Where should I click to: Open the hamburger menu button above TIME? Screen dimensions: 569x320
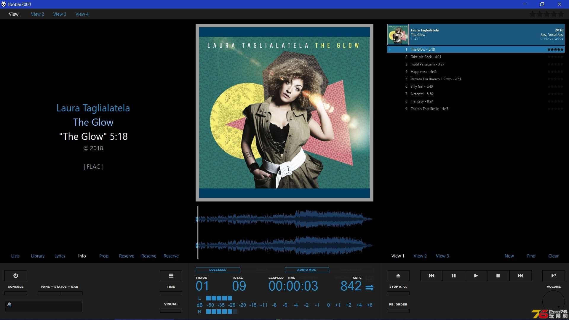click(x=171, y=276)
